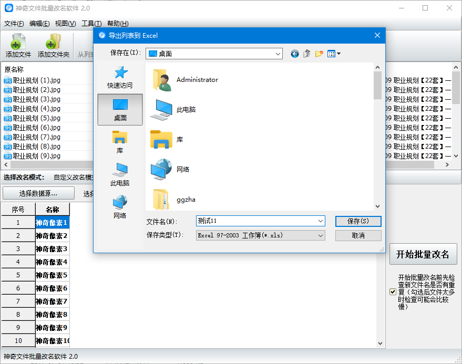Select cell 神奇像素3 in table

pos(53,249)
